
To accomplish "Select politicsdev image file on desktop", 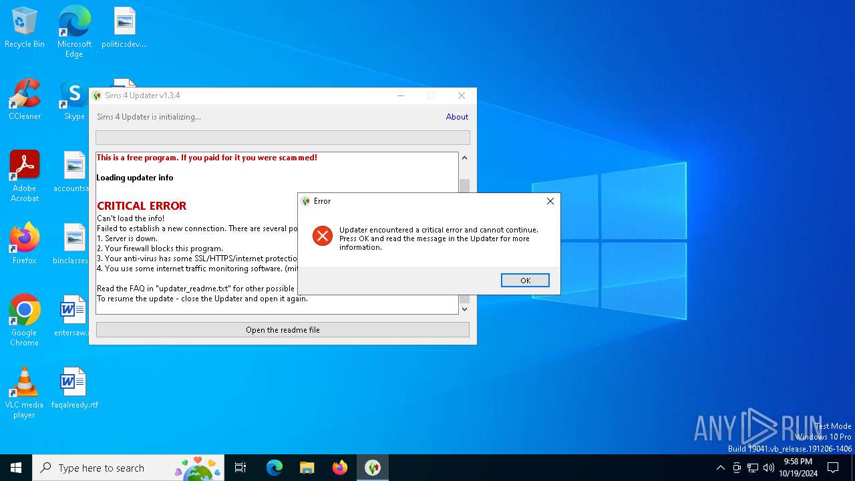I will click(x=124, y=28).
